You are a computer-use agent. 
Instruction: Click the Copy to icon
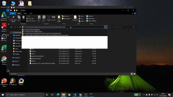click(44, 19)
